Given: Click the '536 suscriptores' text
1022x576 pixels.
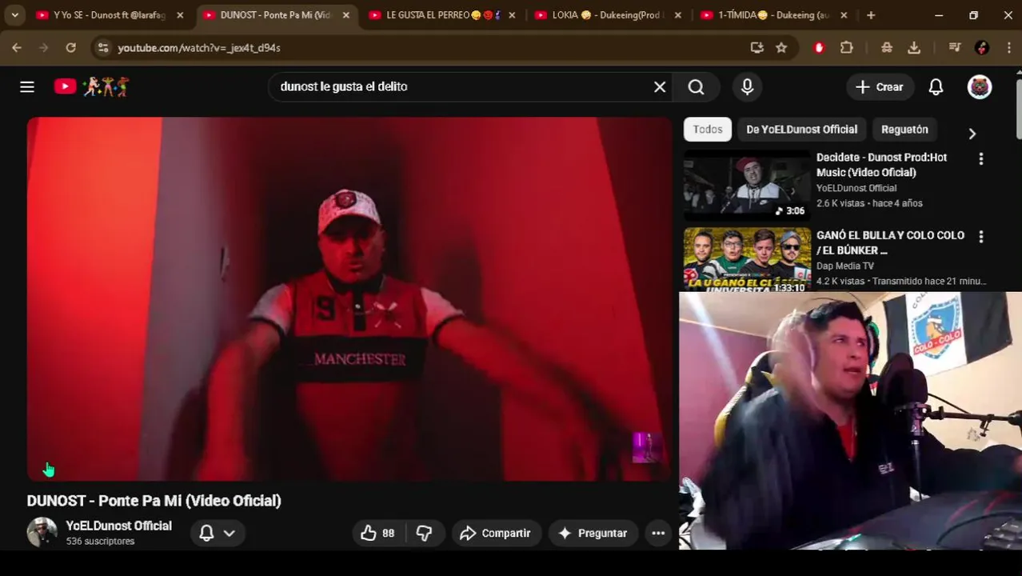Looking at the screenshot, I should 100,542.
